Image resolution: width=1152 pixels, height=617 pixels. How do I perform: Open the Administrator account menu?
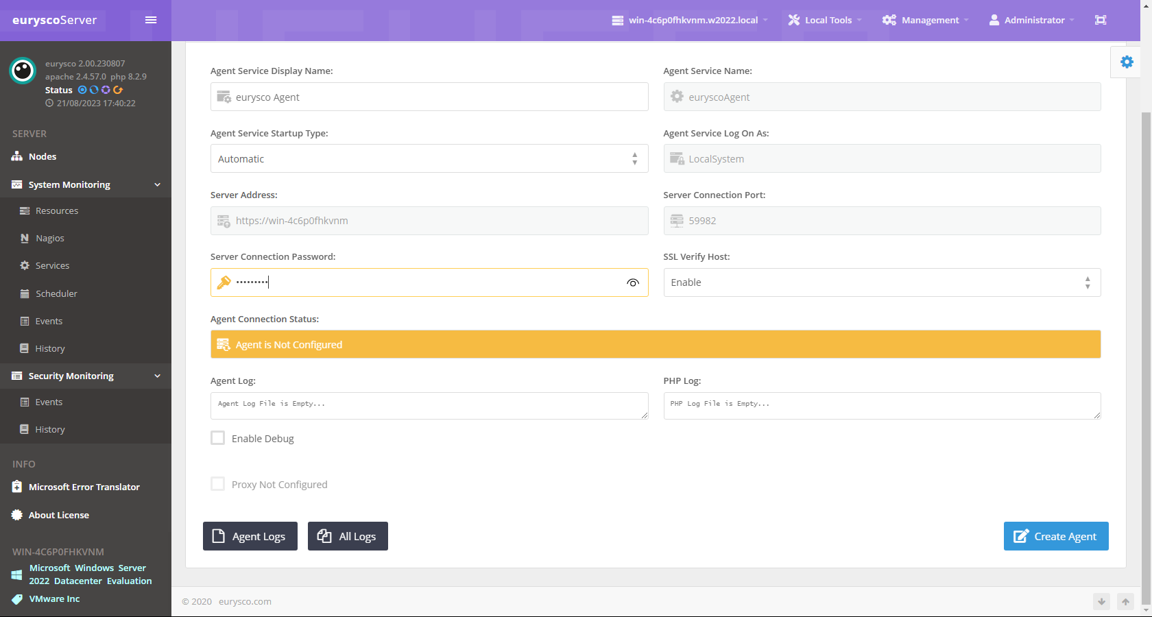[x=1031, y=20]
